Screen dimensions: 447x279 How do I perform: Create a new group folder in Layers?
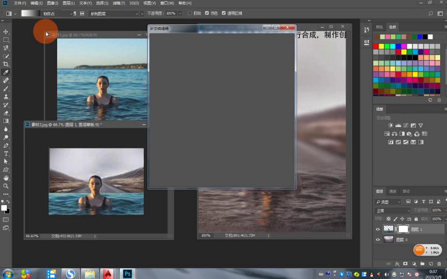coord(423,264)
